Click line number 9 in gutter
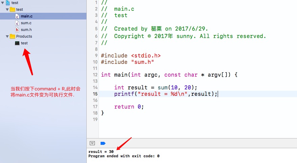The height and width of the screenshot is (163, 297). coord(96,55)
